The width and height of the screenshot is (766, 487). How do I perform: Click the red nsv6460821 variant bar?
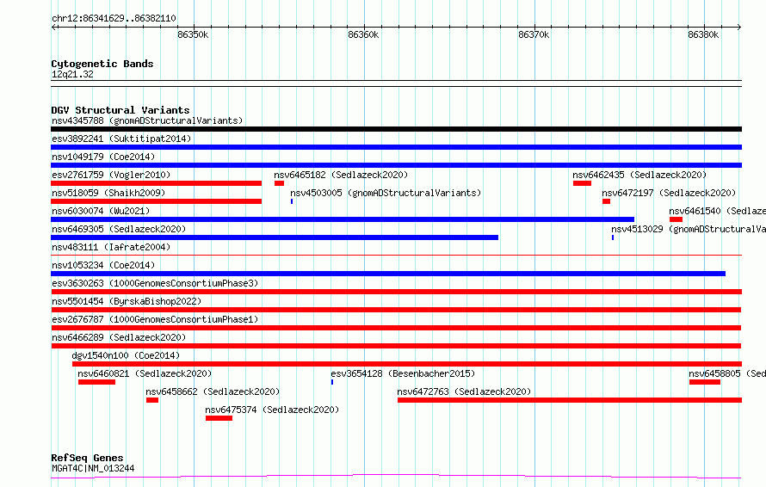96,382
